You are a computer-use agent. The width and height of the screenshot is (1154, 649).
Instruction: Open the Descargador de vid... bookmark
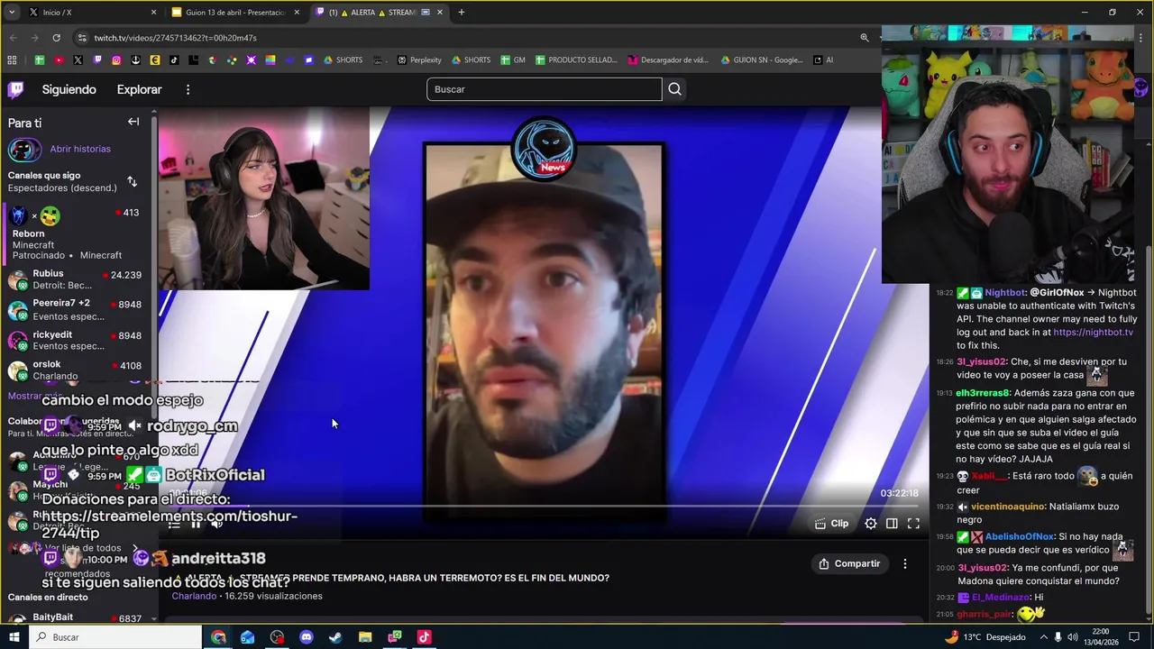click(668, 60)
